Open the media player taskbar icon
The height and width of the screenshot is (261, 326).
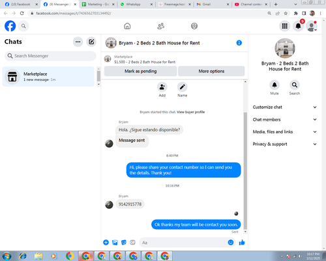coord(53,256)
